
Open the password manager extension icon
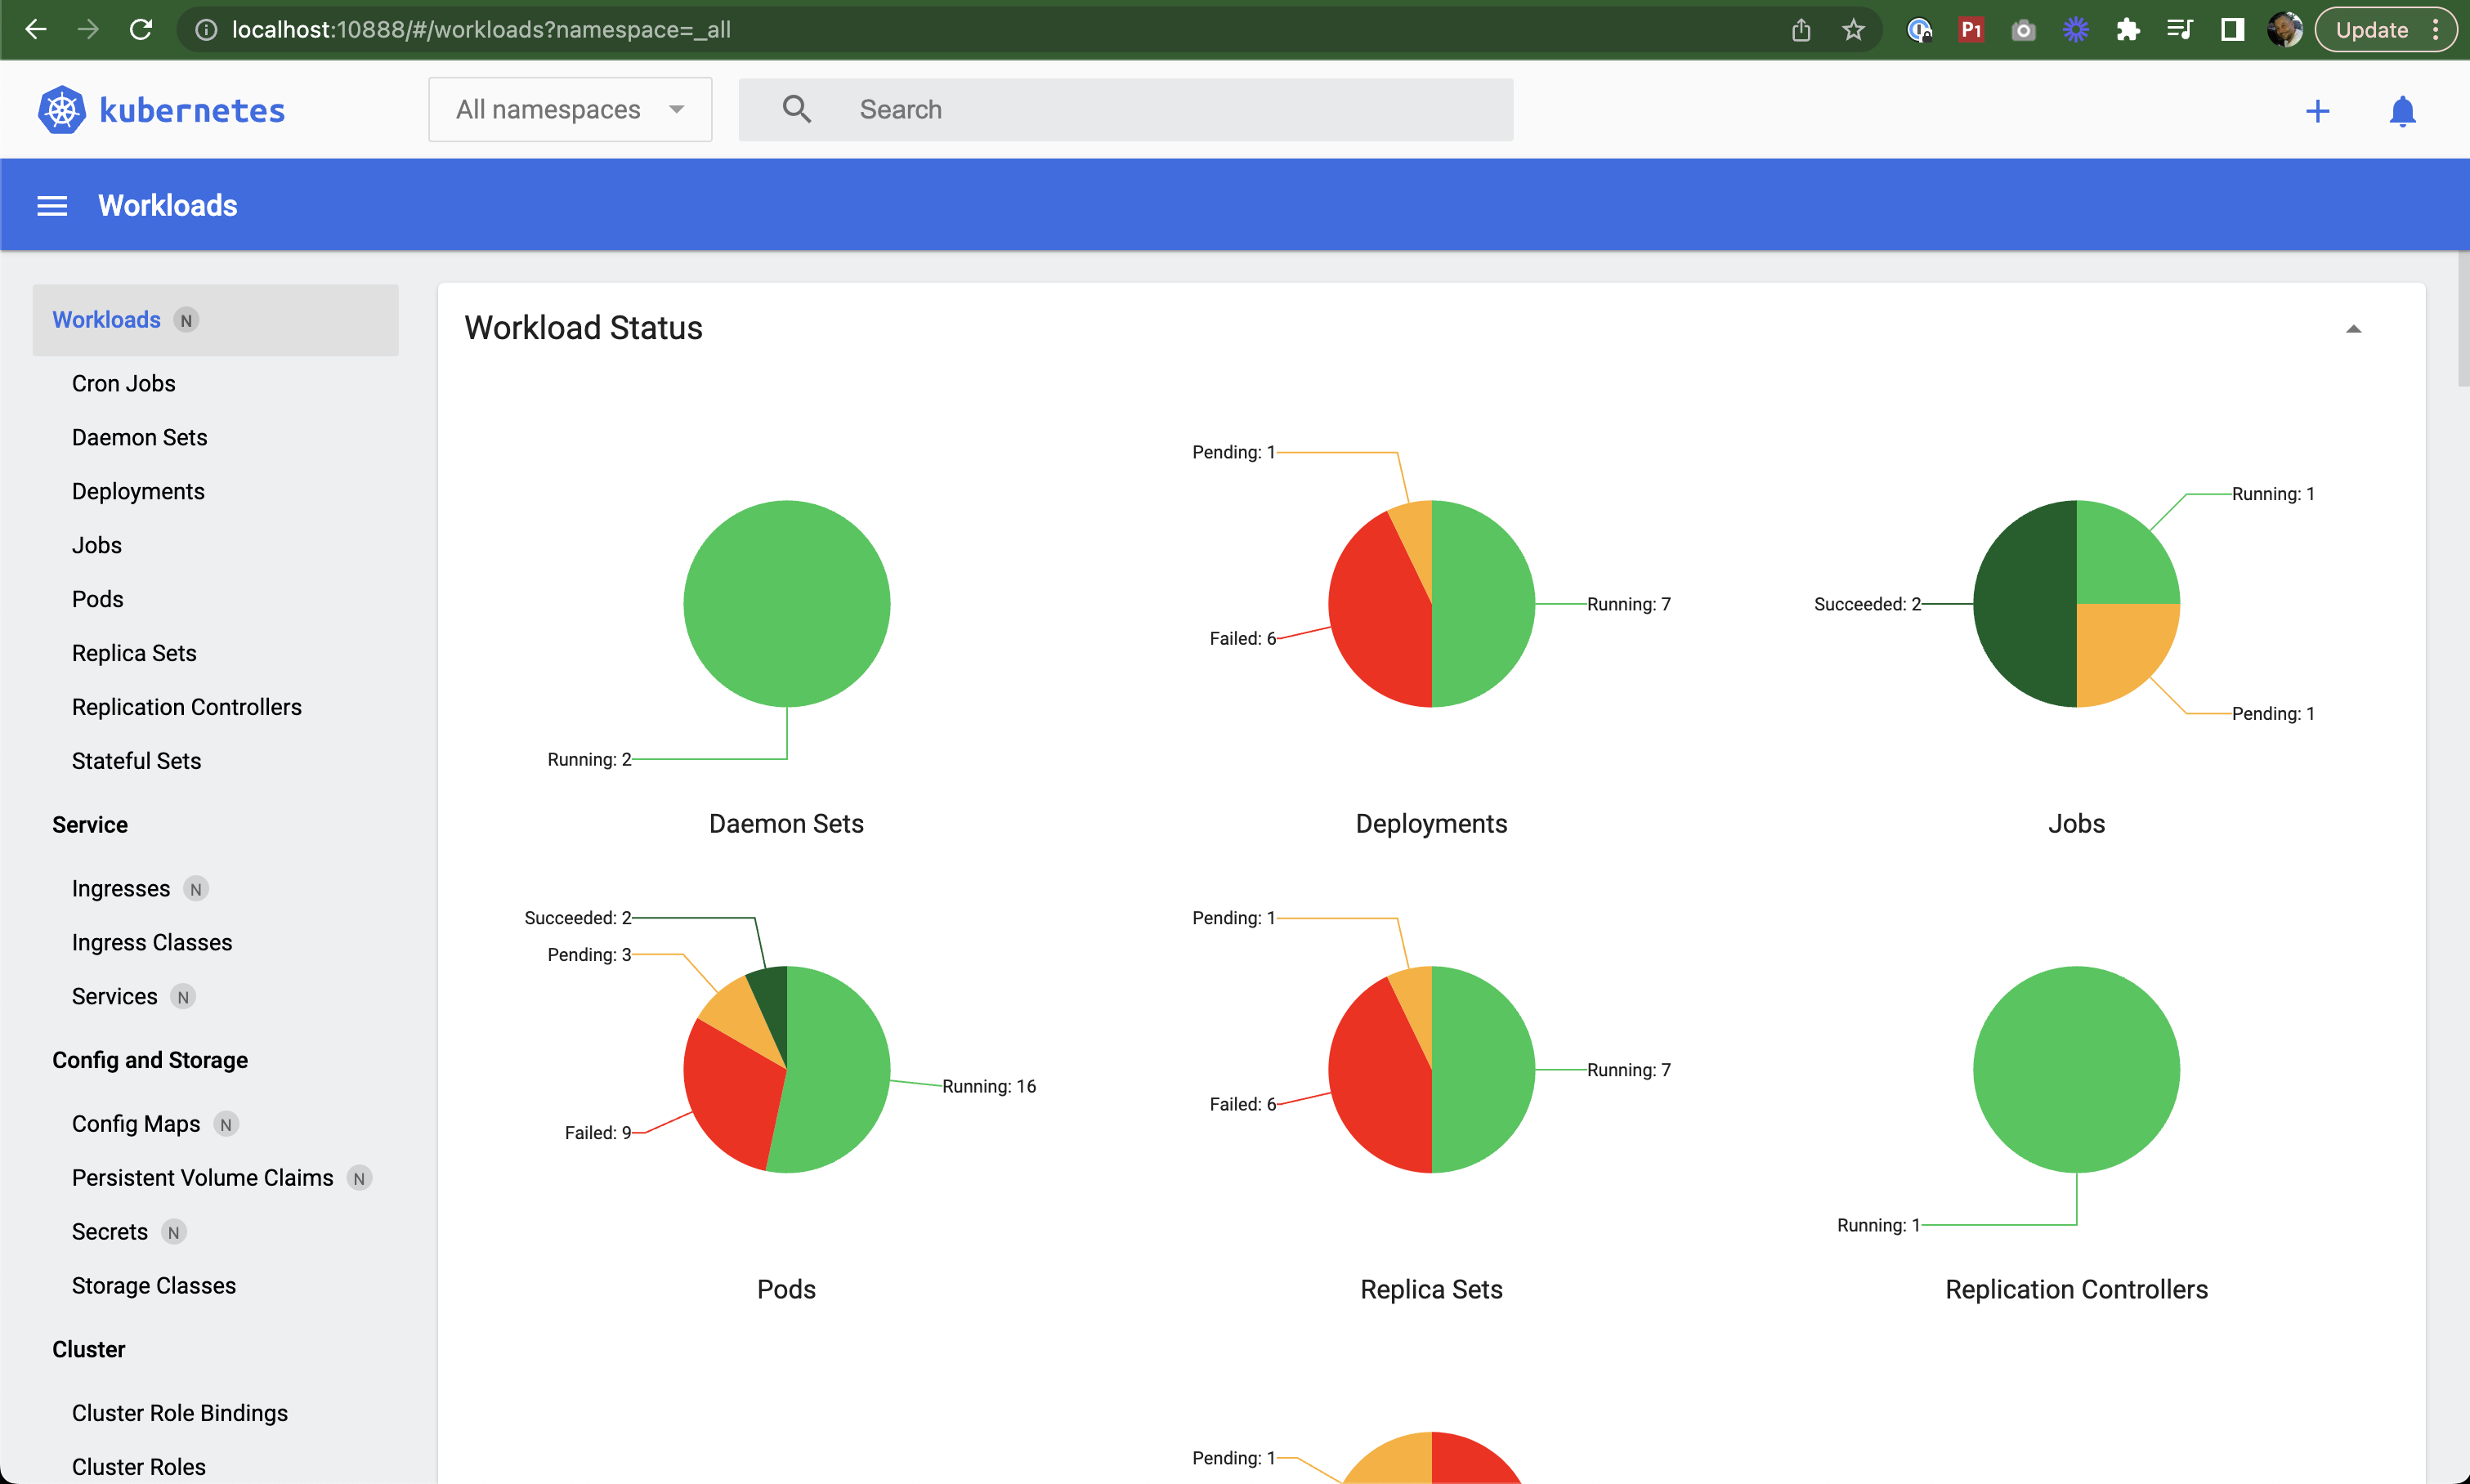[1919, 30]
